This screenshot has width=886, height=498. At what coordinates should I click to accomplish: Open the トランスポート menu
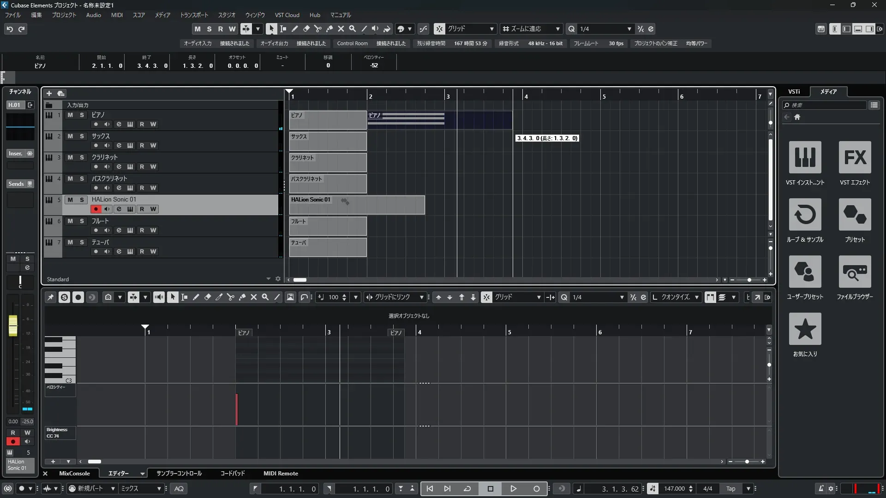pyautogui.click(x=194, y=15)
